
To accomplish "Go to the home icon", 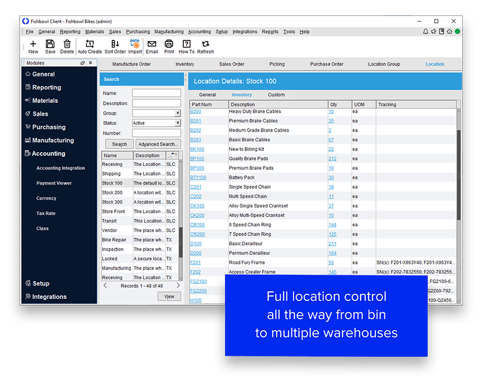I will coord(450,31).
